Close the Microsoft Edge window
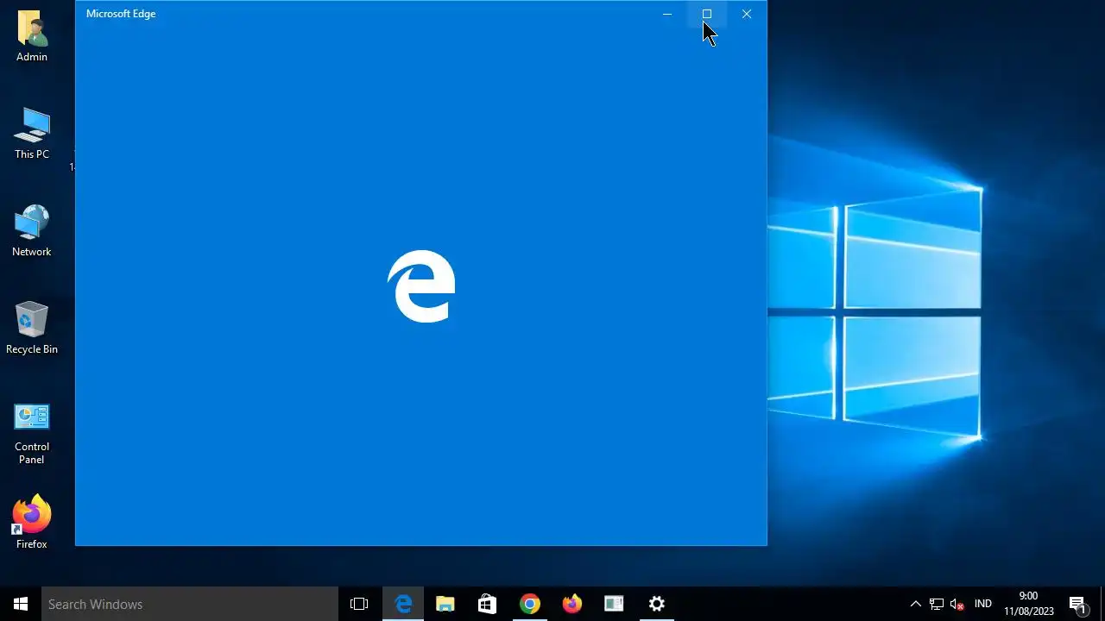The width and height of the screenshot is (1105, 621). click(x=747, y=14)
